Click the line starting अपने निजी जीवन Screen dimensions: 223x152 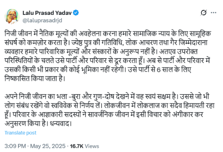(x=107, y=97)
